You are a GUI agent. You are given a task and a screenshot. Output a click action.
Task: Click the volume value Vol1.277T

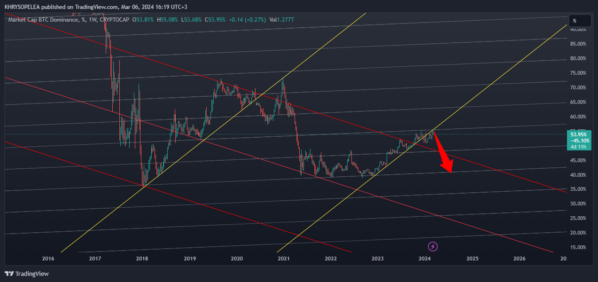click(x=281, y=20)
